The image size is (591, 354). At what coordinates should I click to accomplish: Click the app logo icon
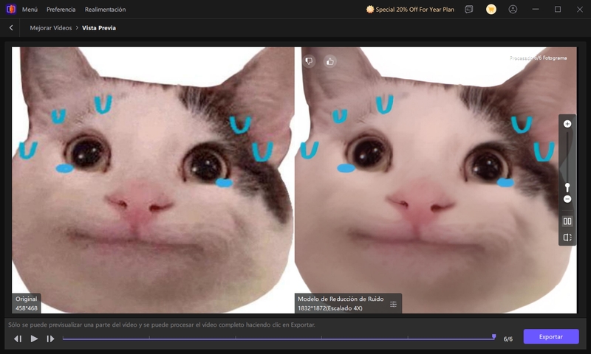(11, 9)
